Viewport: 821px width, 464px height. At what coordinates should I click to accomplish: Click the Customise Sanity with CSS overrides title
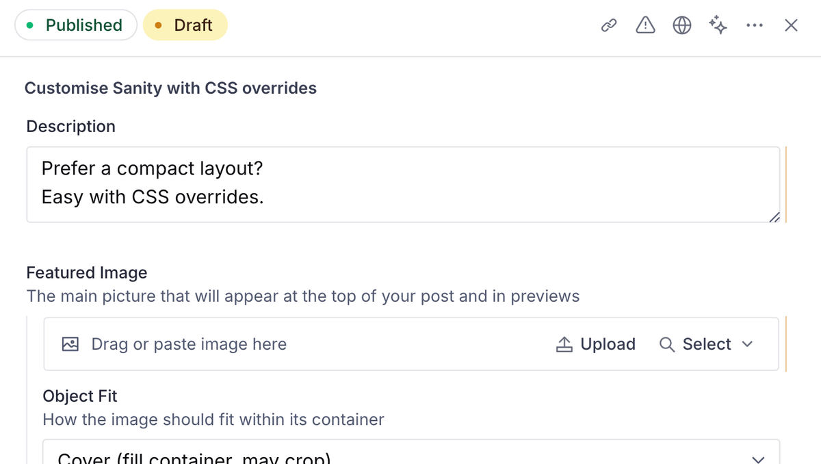point(170,88)
